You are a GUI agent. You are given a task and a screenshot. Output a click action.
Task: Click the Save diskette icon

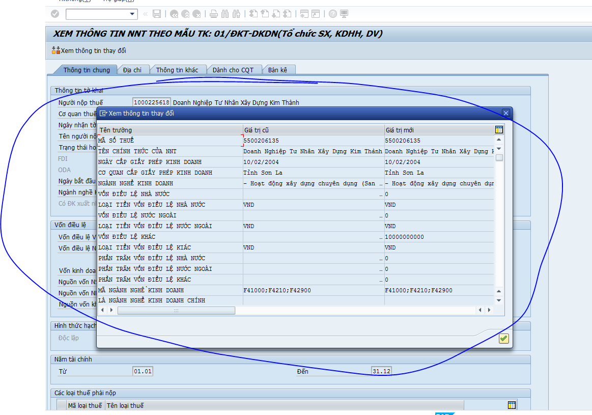157,14
